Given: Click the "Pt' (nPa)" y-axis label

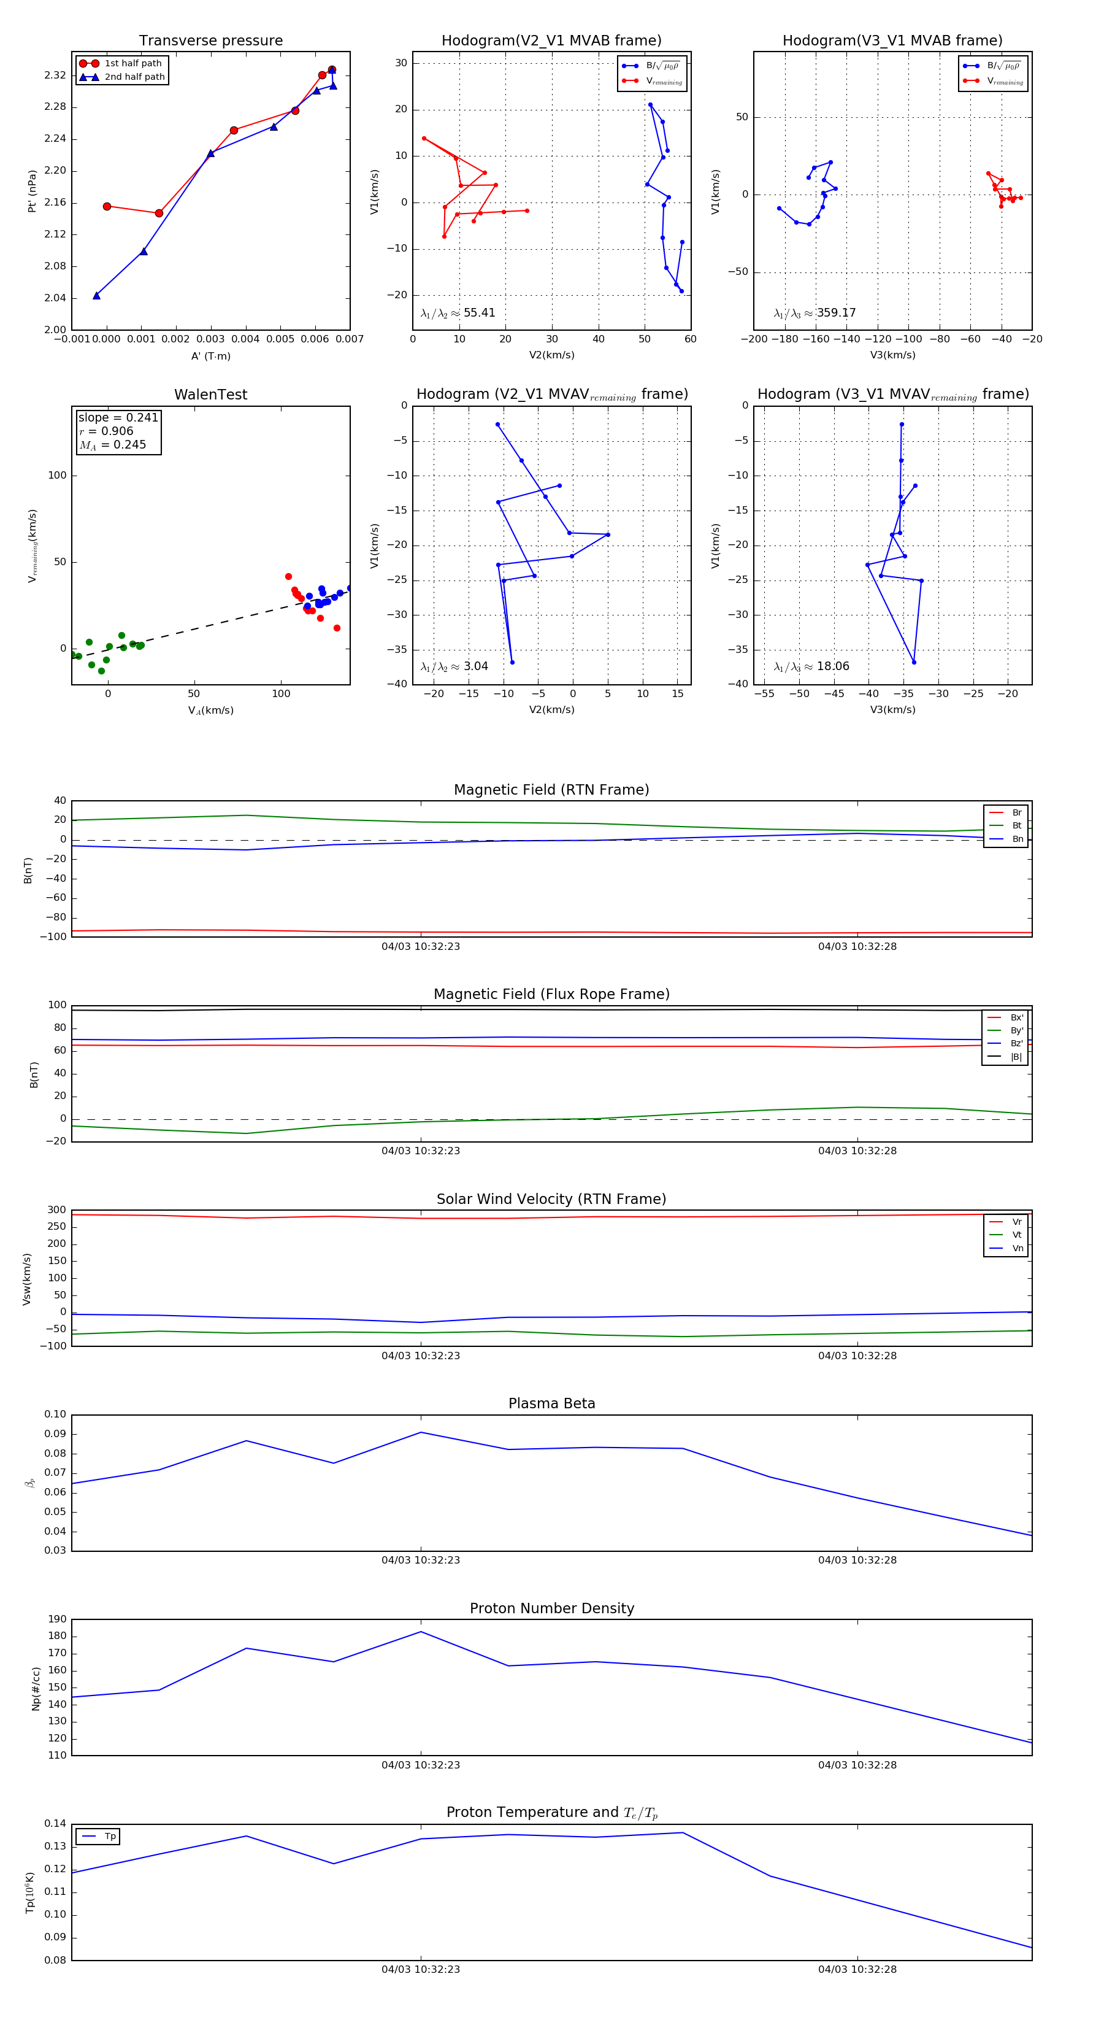Looking at the screenshot, I should (x=33, y=191).
